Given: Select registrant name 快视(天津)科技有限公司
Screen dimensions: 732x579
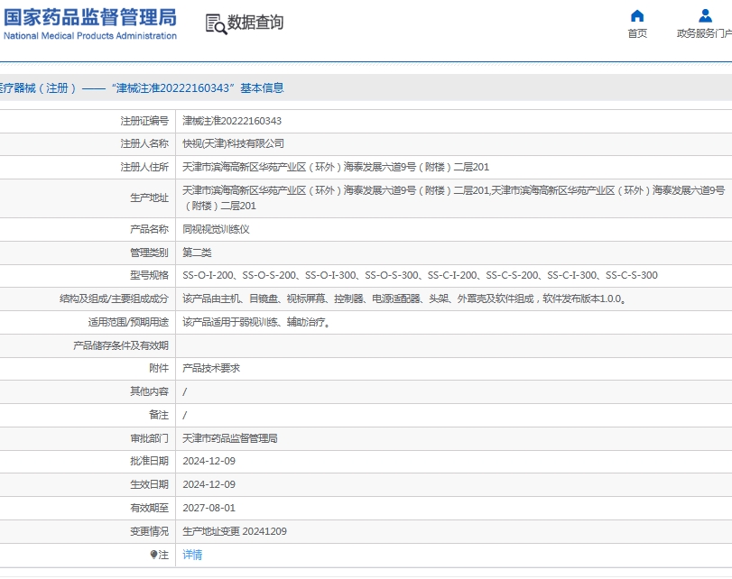Looking at the screenshot, I should tap(233, 143).
